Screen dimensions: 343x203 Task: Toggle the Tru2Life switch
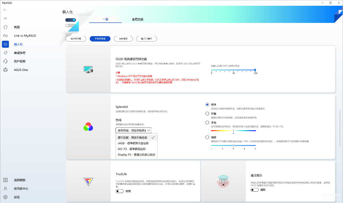pos(120,191)
